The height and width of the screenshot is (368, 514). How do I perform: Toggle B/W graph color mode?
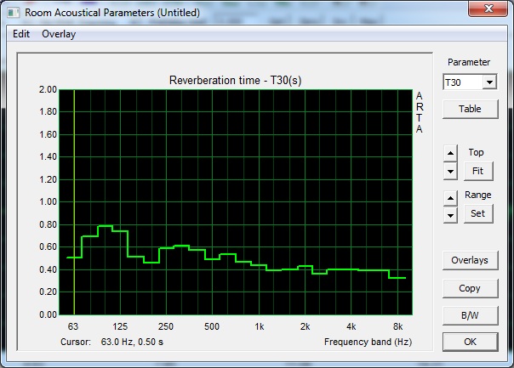[470, 315]
